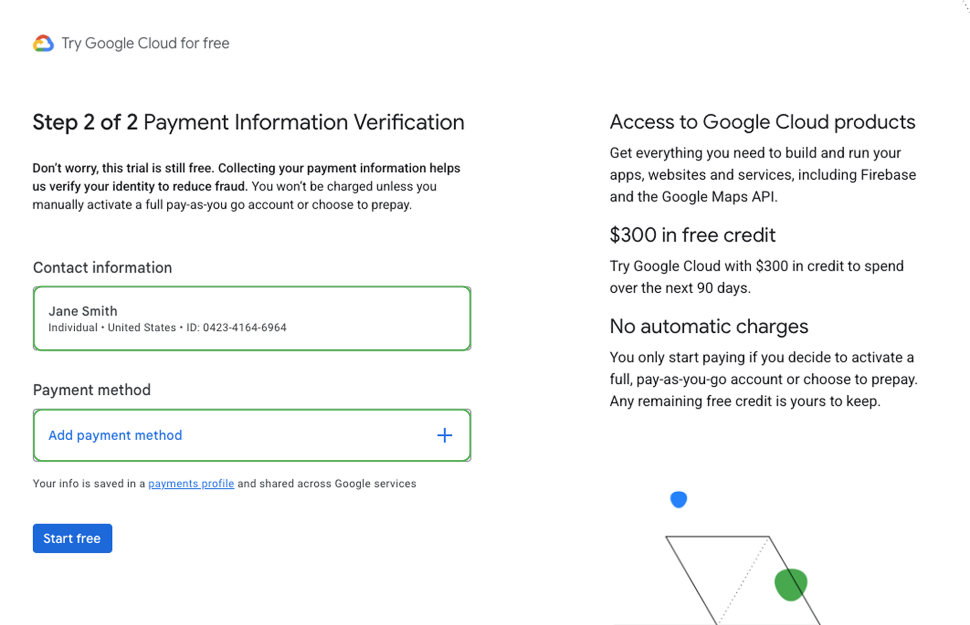Viewport: 970px width, 625px height.
Task: Click the green blob in the illustration
Action: 790,584
